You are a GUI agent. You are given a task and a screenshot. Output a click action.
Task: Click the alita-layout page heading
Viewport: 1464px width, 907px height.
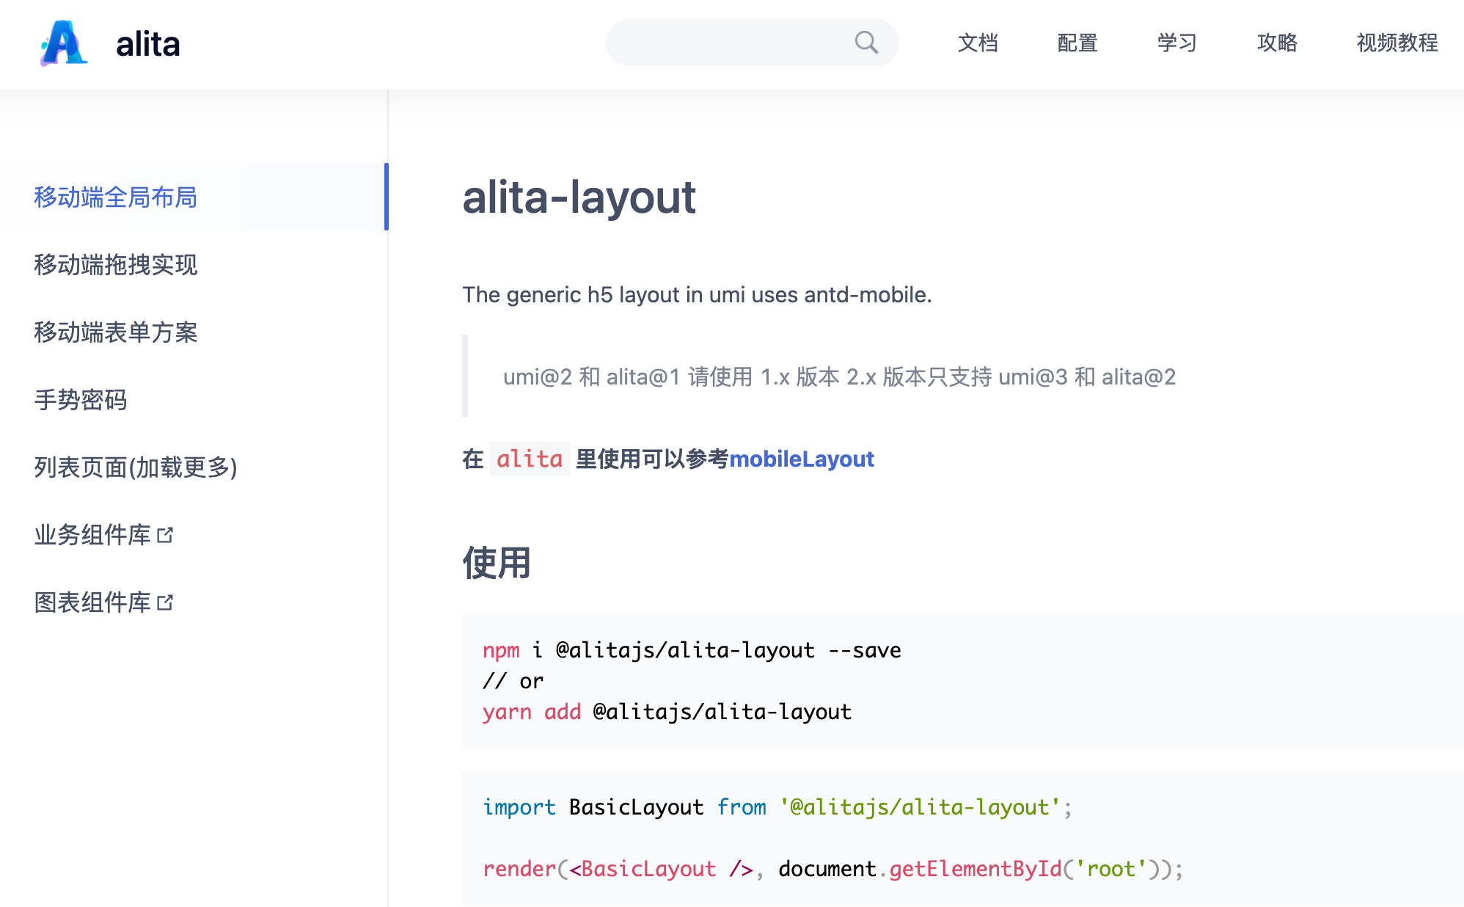pos(579,197)
